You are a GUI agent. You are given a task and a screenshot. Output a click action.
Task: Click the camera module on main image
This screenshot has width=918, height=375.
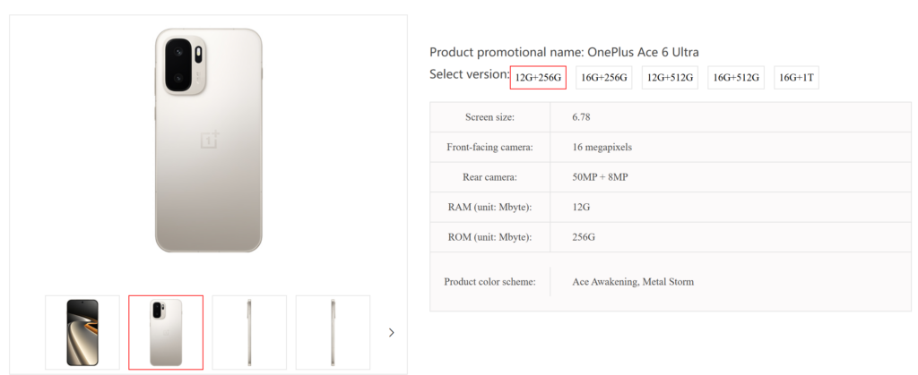[183, 65]
